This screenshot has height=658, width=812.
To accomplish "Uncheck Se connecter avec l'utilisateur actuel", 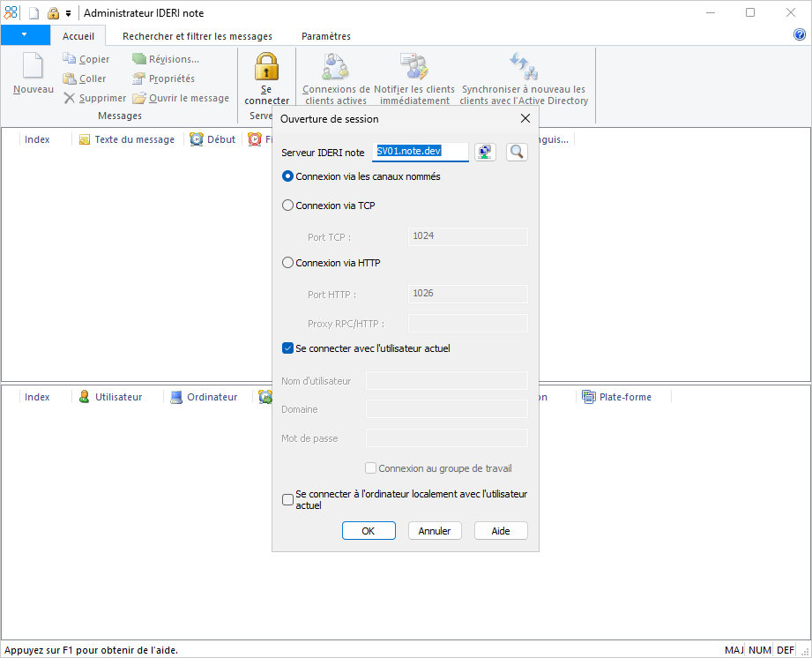I will [288, 348].
